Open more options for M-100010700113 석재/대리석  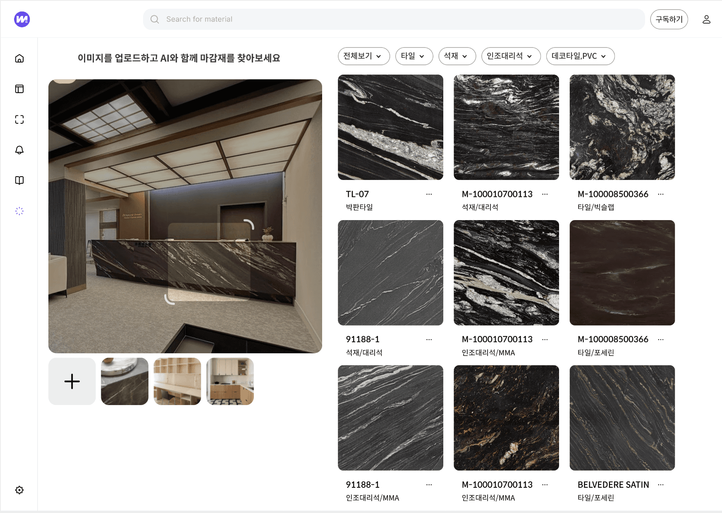(545, 194)
